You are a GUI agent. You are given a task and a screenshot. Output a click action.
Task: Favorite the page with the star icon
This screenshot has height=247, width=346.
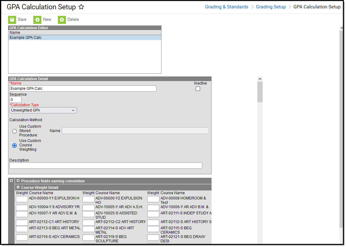point(81,7)
